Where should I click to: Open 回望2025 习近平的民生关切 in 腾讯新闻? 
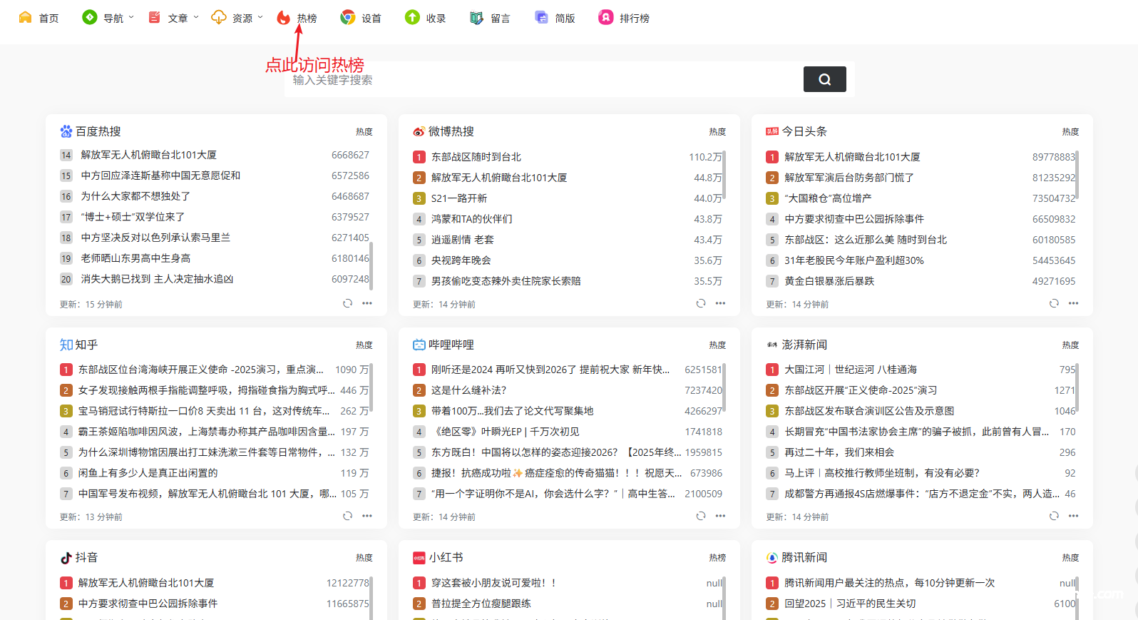coord(850,604)
